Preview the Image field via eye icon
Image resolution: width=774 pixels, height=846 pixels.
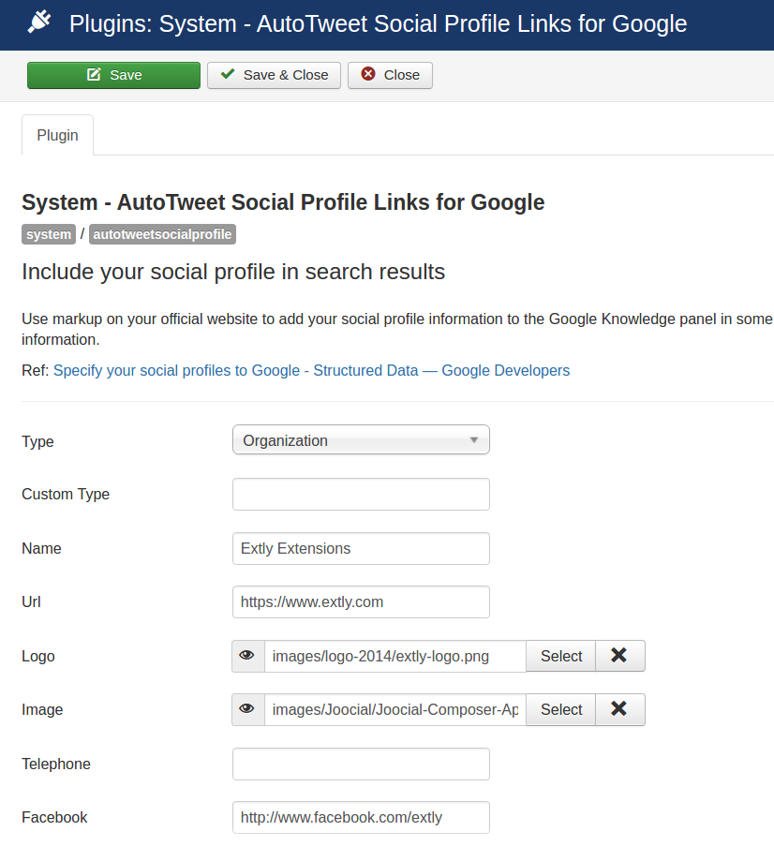pyautogui.click(x=248, y=709)
